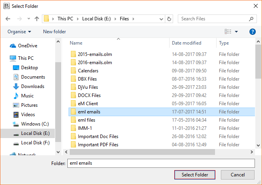The image size is (262, 185).
Task: Click file list scroll down arrow
Action: 258,145
